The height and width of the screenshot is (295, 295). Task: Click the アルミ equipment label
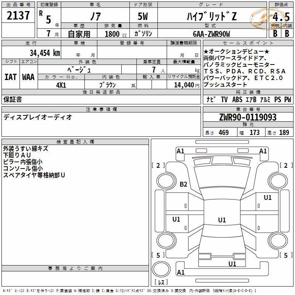[x=265, y=99]
